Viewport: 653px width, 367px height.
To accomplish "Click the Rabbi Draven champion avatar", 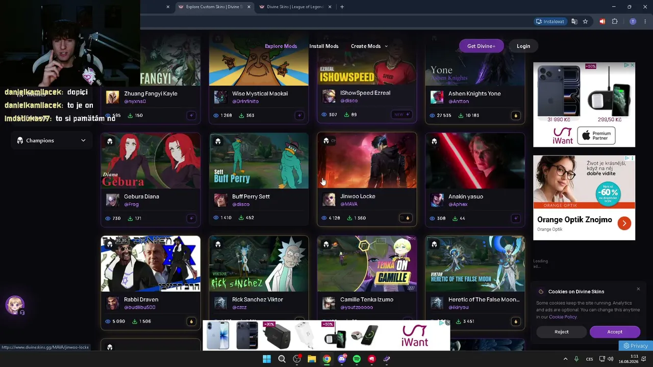I will [112, 303].
